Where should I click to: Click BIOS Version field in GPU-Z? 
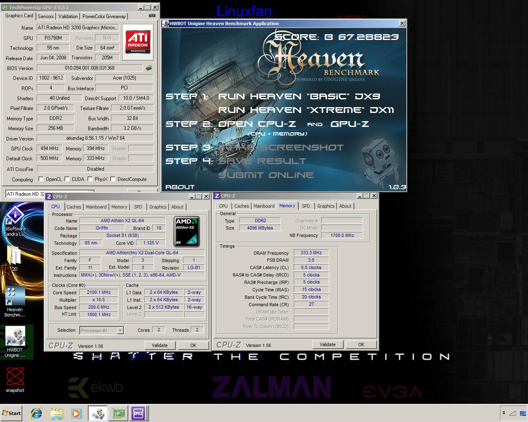click(x=90, y=68)
